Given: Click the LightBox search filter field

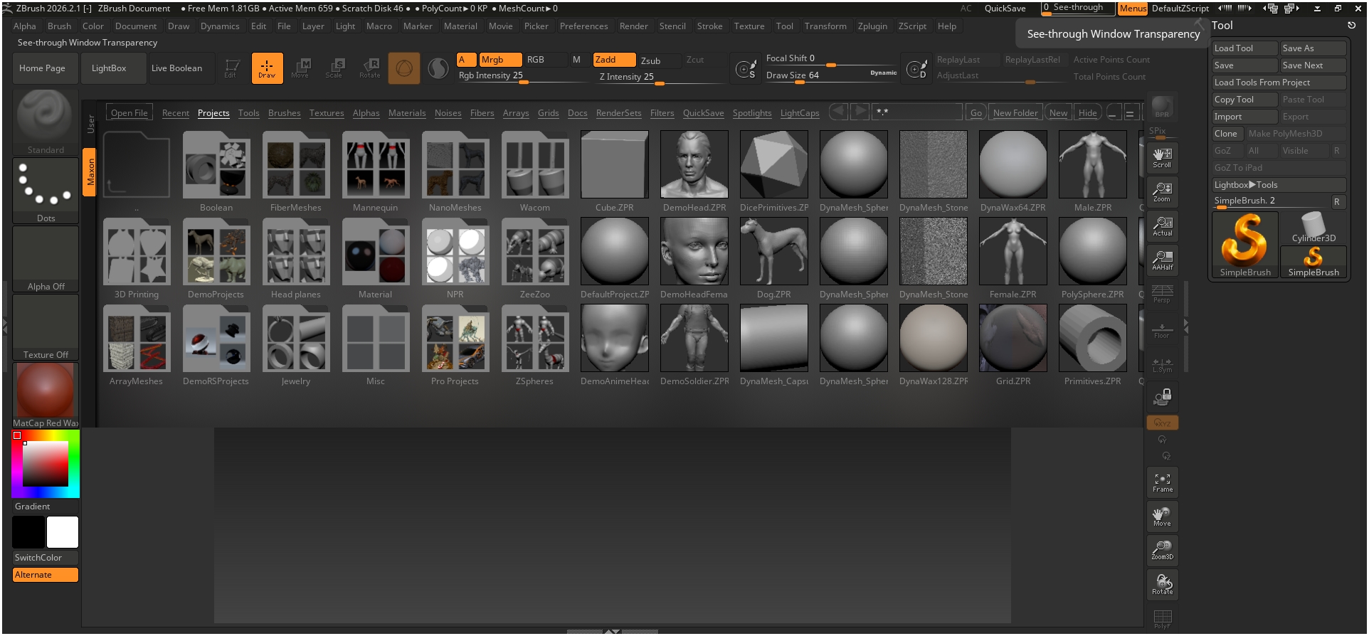Looking at the screenshot, I should coord(918,112).
